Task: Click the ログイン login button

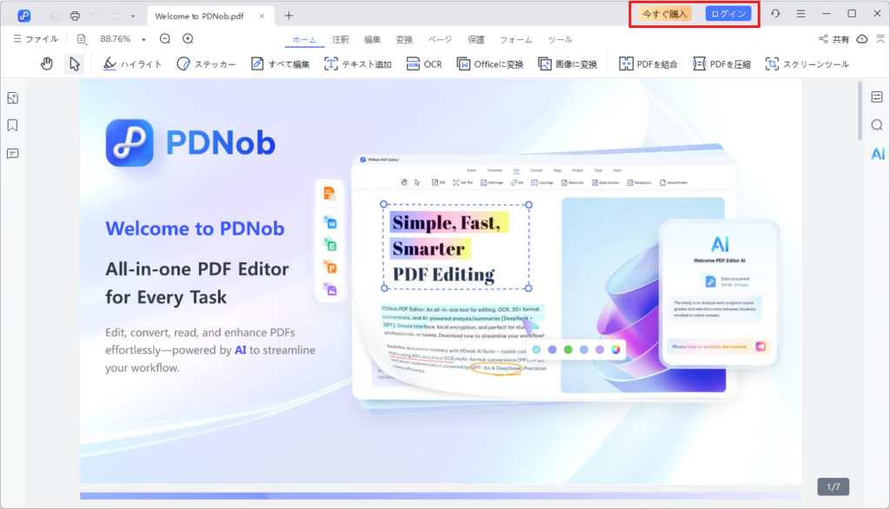Action: 727,14
